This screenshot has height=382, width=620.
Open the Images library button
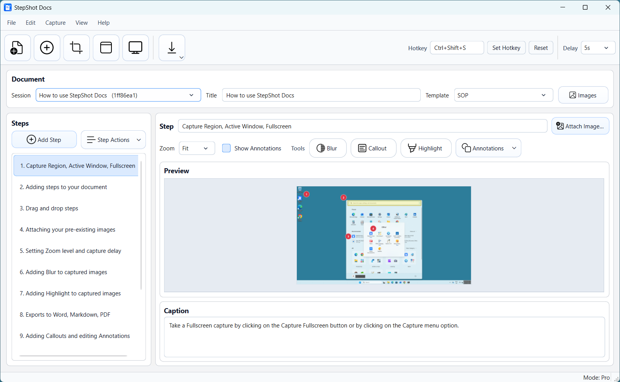[x=583, y=95]
